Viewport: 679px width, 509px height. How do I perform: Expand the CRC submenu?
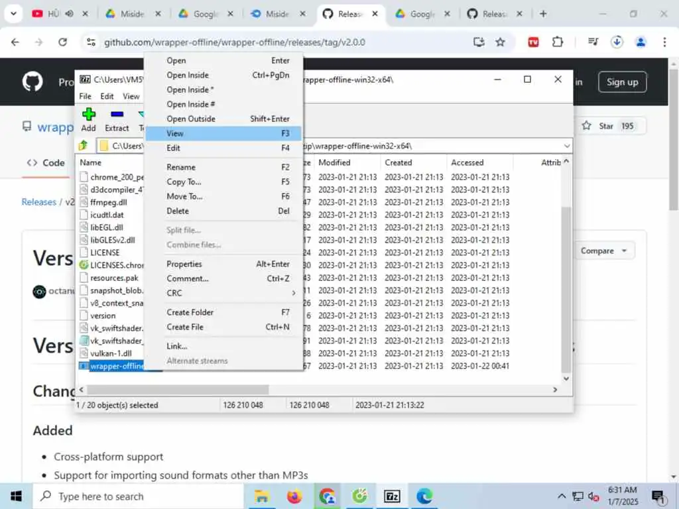(x=224, y=293)
